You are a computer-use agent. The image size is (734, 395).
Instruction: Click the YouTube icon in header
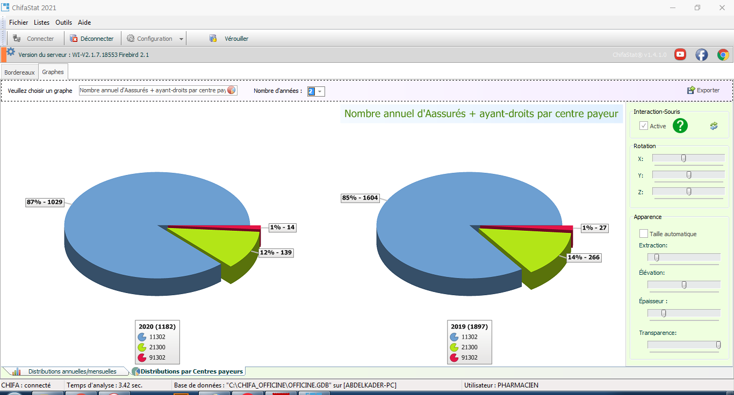tap(680, 54)
